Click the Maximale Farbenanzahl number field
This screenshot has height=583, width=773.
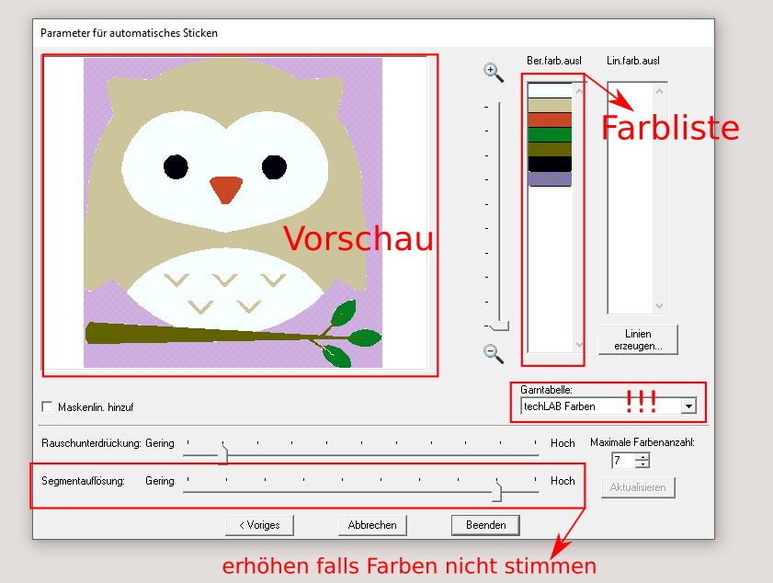pyautogui.click(x=623, y=461)
